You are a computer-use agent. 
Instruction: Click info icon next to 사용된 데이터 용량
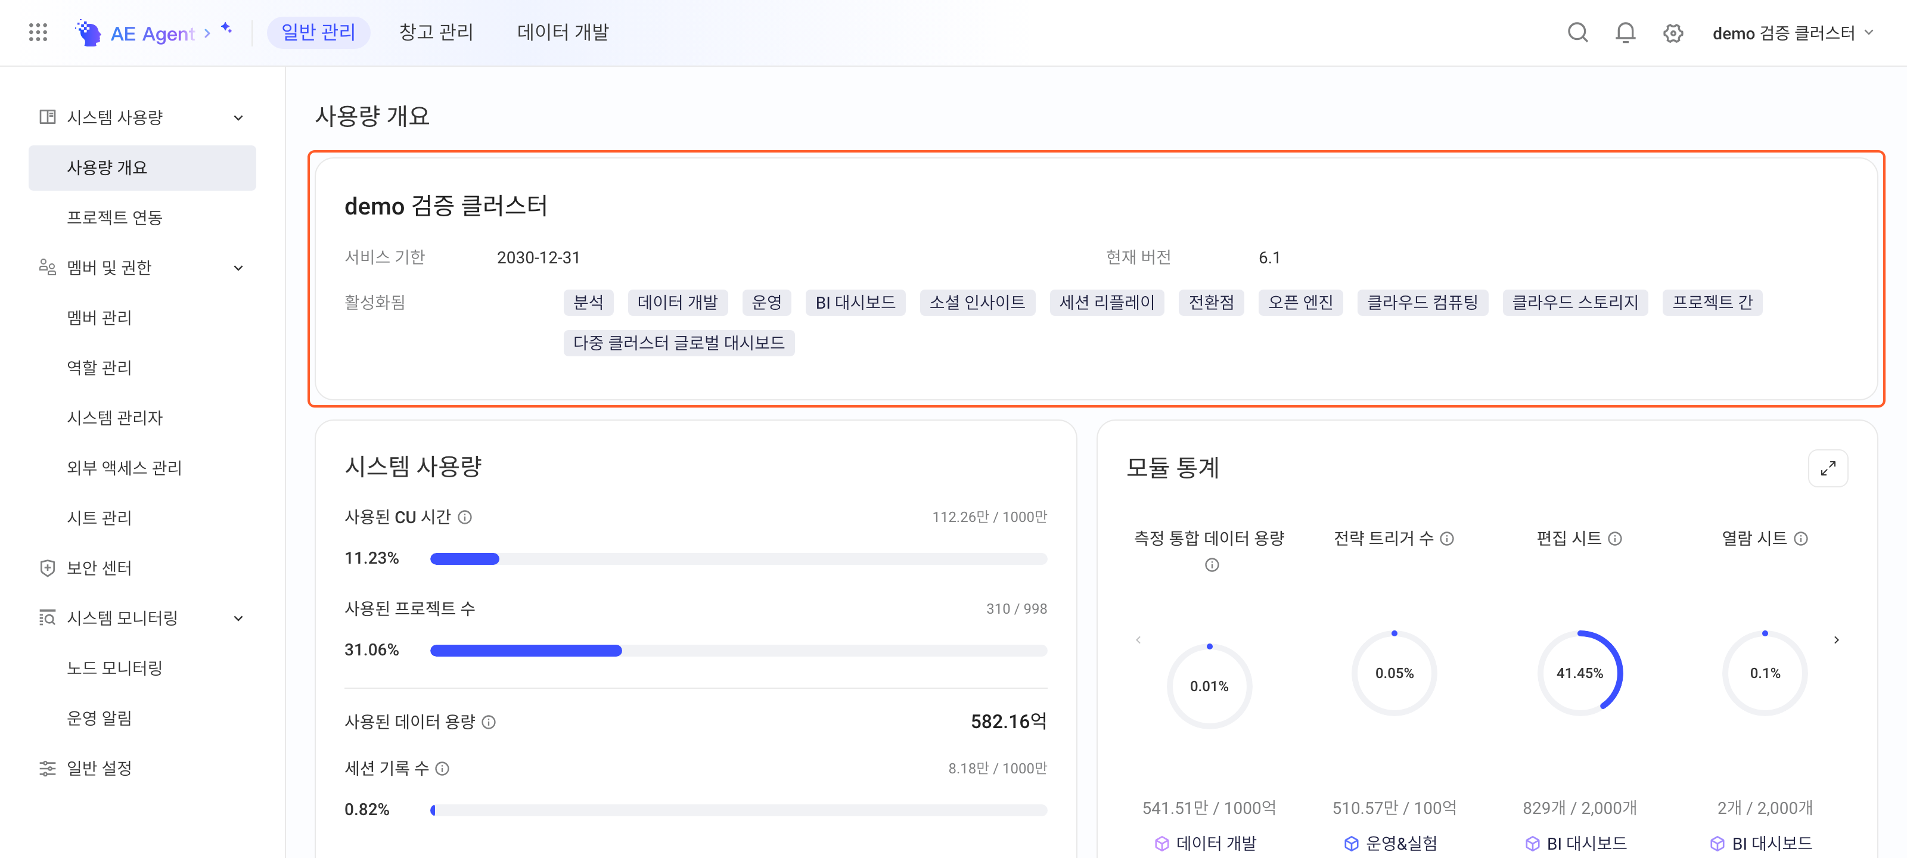click(489, 722)
